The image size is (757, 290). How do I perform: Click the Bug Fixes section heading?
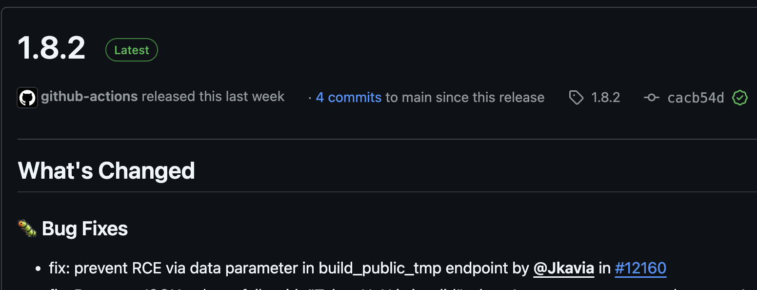[x=85, y=228]
